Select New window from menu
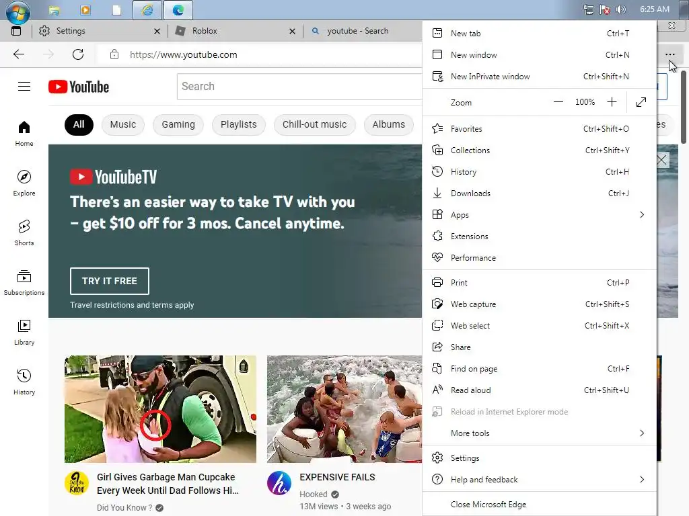 pyautogui.click(x=539, y=55)
